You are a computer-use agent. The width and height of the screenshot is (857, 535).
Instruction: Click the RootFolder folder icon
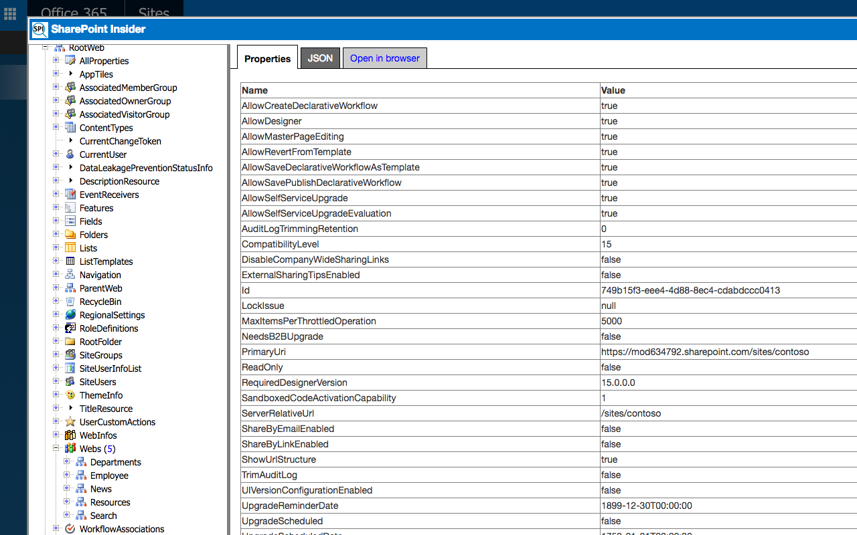point(70,342)
